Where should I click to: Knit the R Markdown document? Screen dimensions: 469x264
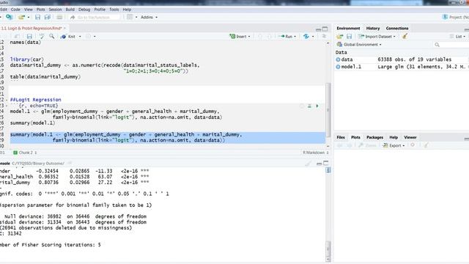click(68, 36)
